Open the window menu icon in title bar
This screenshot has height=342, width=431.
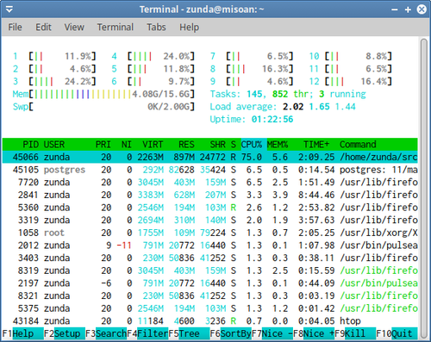9,9
